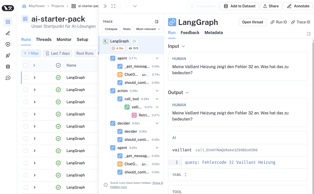Viewport: 314px width, 194px height.
Task: Collapse the trace panel with double-chevron icon
Action: tap(105, 6)
